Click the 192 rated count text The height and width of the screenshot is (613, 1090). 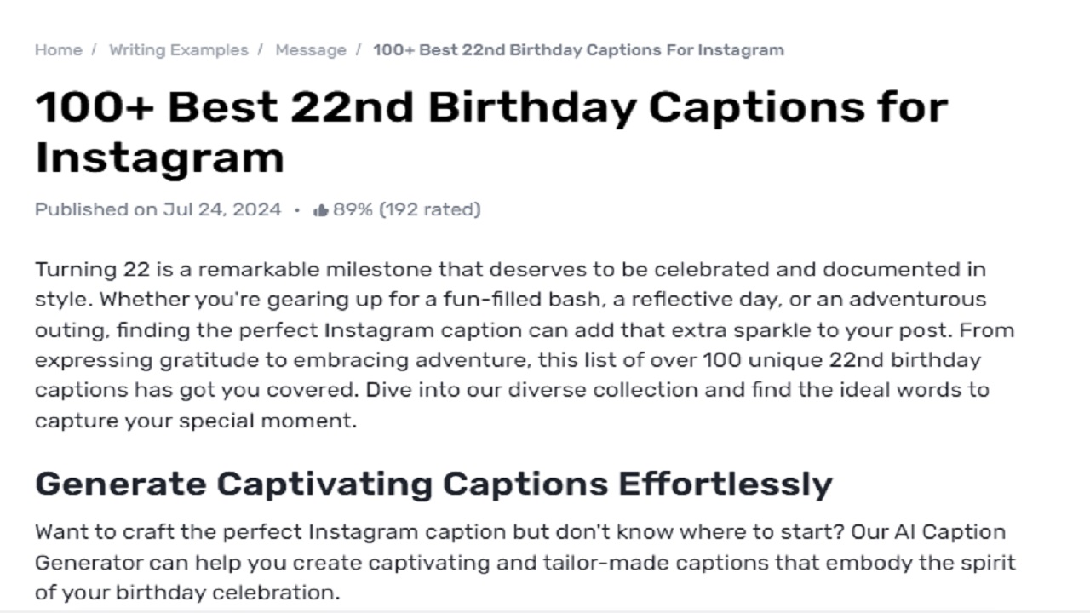click(x=430, y=209)
